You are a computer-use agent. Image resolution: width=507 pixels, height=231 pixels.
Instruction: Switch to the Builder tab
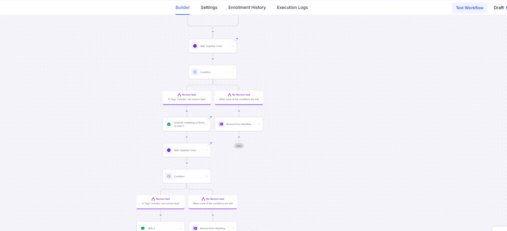click(x=183, y=7)
